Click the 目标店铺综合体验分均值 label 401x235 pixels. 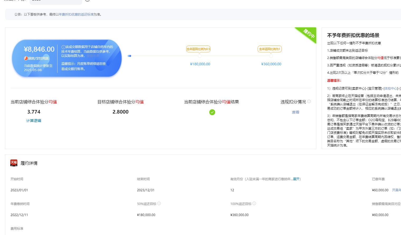[x=120, y=102]
